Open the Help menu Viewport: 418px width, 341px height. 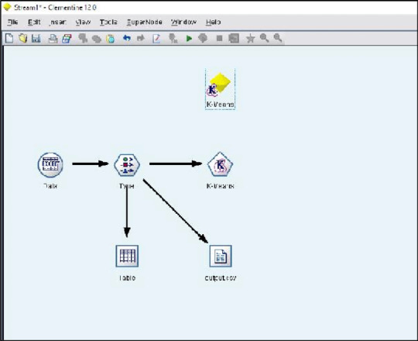[x=213, y=22]
